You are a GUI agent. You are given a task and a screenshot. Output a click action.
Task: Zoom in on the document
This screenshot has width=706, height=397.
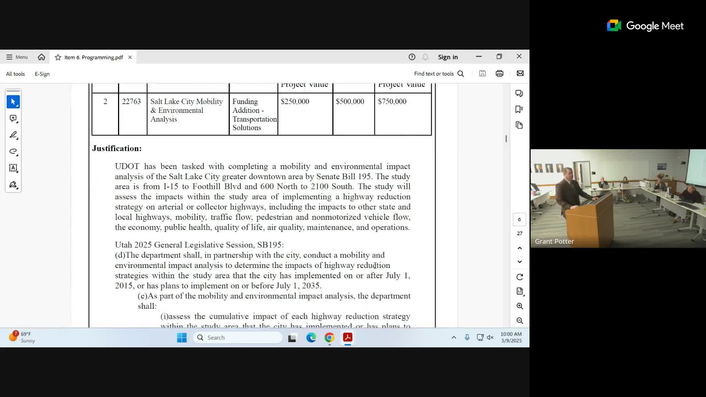520,306
